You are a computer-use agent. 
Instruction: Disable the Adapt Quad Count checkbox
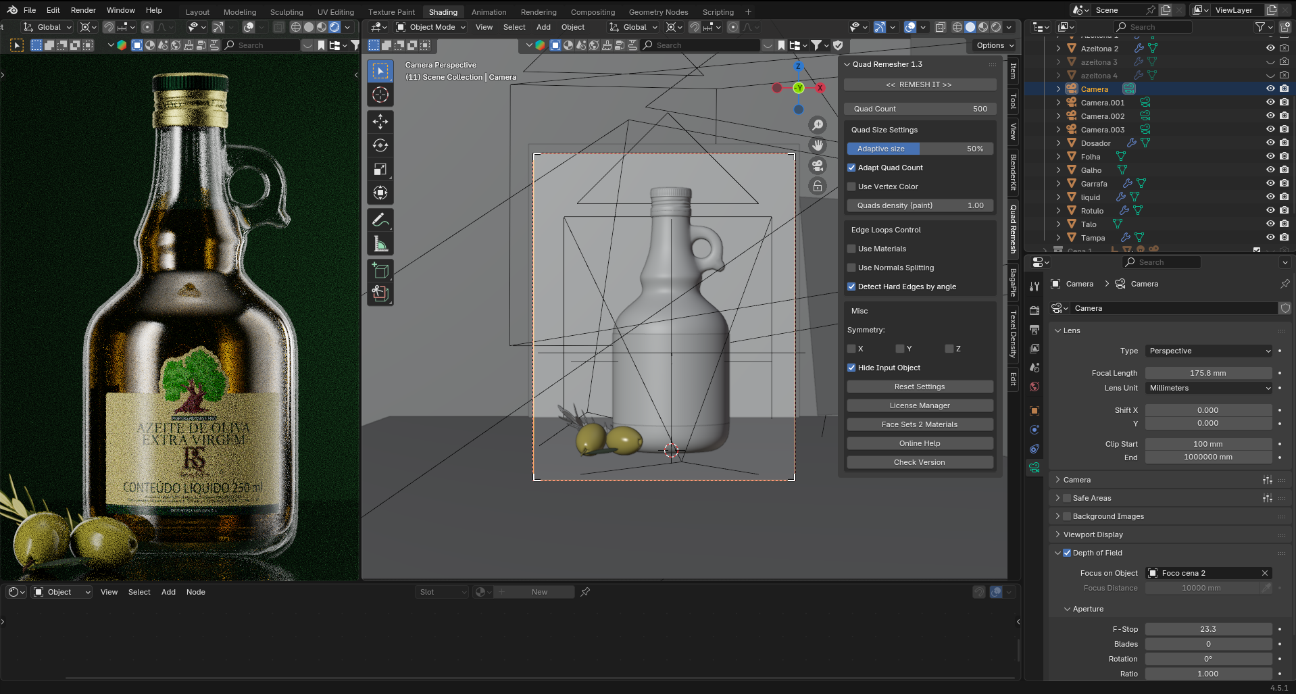coord(851,168)
